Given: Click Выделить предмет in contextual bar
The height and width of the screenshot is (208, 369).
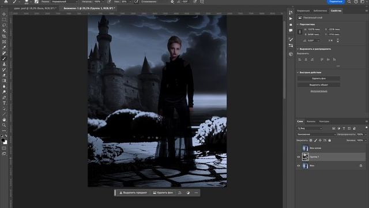Looking at the screenshot, I should pos(133,192).
